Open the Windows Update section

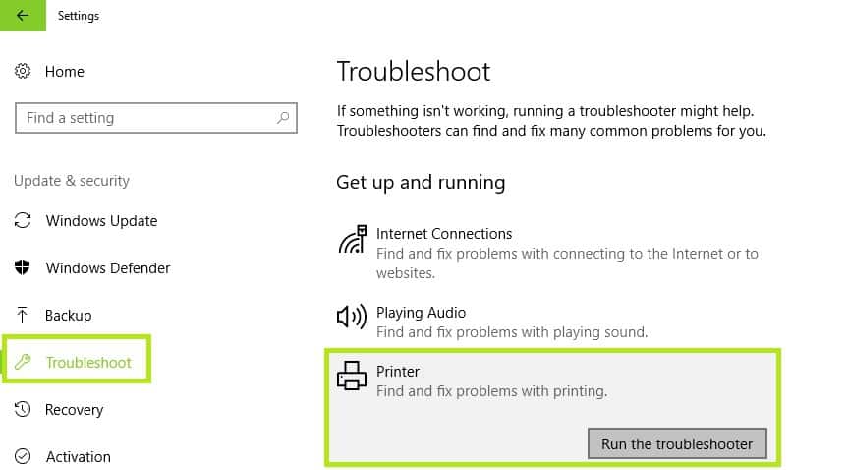click(101, 221)
